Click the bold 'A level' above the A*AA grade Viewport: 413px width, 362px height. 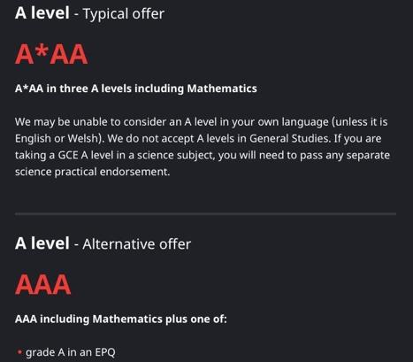pyautogui.click(x=42, y=13)
